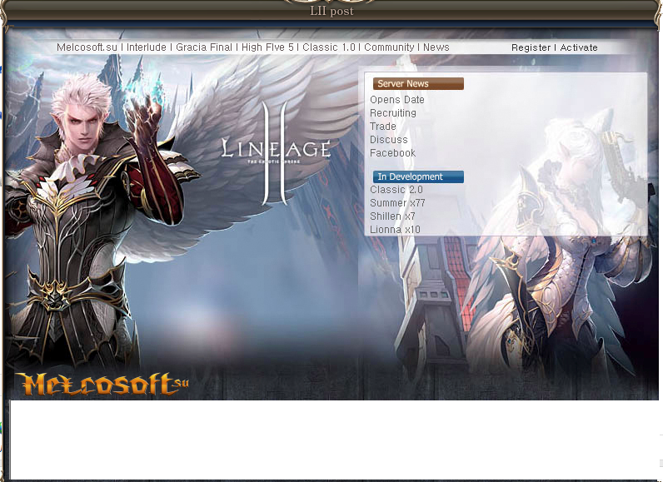Go to Gracia Final section
Screen dimensions: 663x482
click(x=204, y=47)
